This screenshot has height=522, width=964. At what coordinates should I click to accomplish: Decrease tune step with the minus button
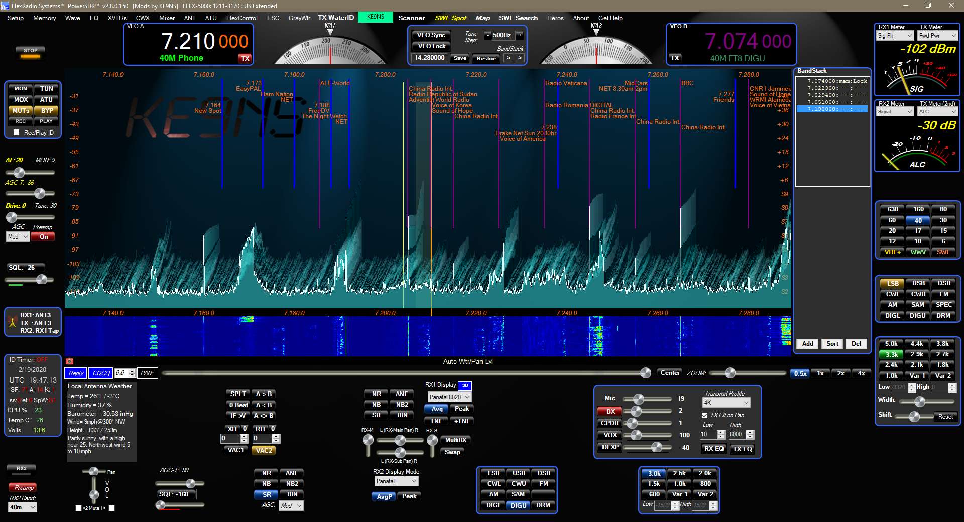(487, 35)
